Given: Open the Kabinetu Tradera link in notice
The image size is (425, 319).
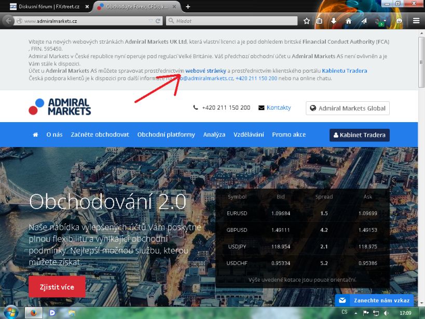Looking at the screenshot, I should [x=344, y=71].
